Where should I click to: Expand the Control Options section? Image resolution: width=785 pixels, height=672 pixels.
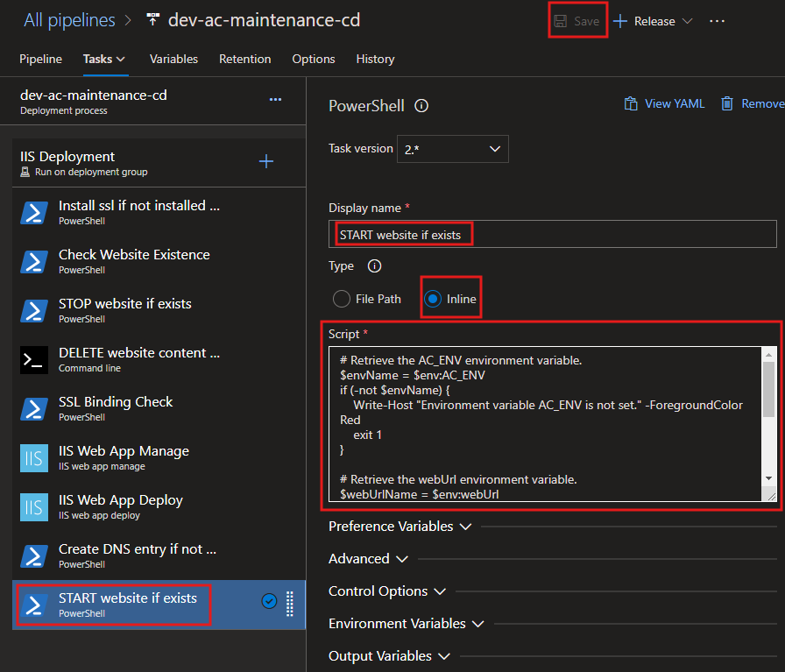[387, 591]
